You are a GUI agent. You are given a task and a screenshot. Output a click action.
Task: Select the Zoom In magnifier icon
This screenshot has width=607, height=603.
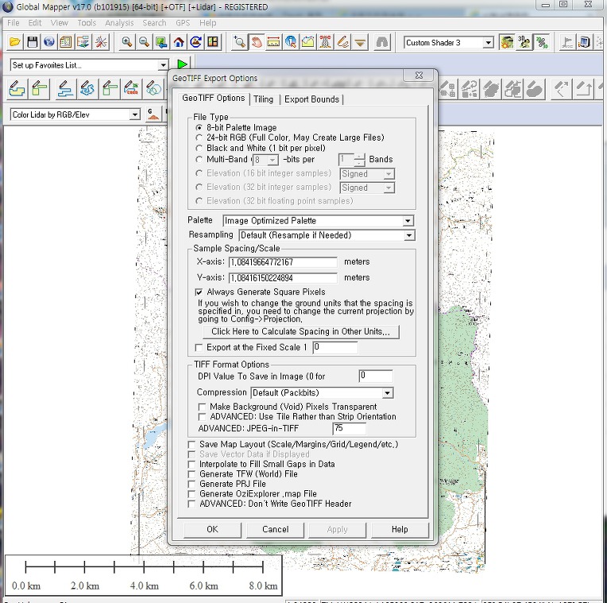tap(126, 42)
